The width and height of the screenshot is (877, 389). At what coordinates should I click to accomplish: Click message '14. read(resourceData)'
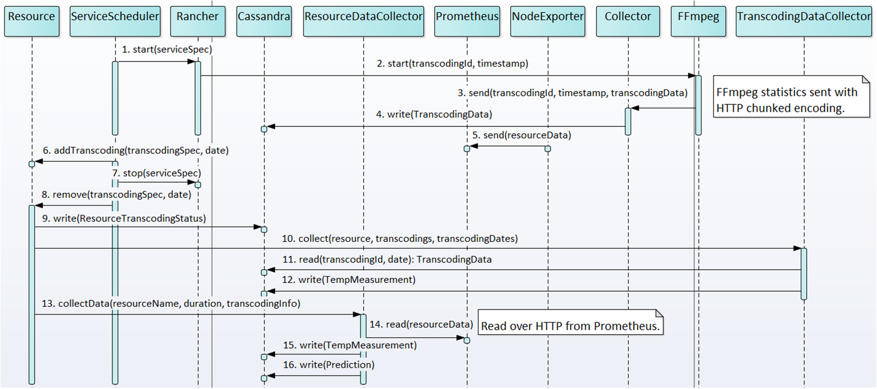click(x=421, y=324)
